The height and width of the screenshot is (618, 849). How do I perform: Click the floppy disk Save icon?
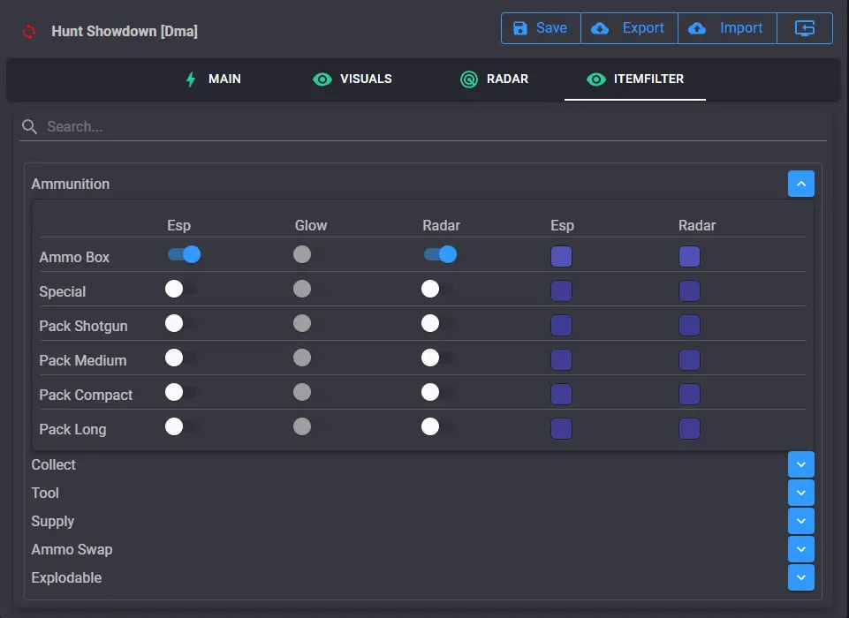tap(519, 28)
